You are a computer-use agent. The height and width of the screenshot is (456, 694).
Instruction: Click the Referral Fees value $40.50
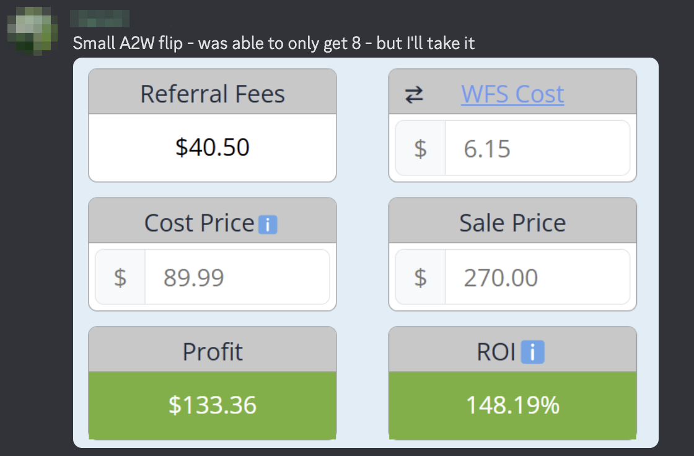pyautogui.click(x=213, y=147)
